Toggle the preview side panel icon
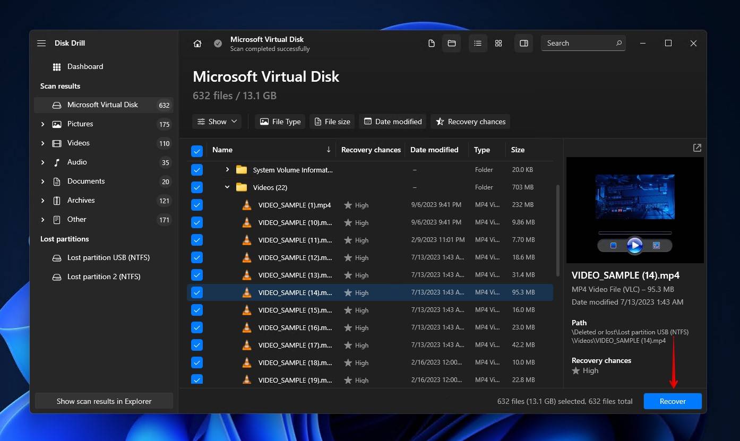The width and height of the screenshot is (740, 441). point(524,44)
